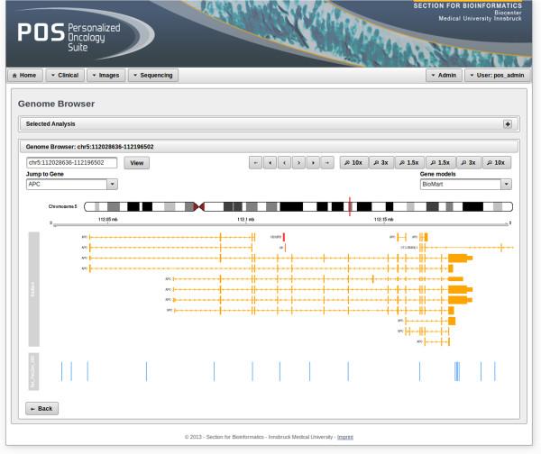Click the rightmost 1.5x zoom button
Screen dimensions: 541x454
pos(439,163)
